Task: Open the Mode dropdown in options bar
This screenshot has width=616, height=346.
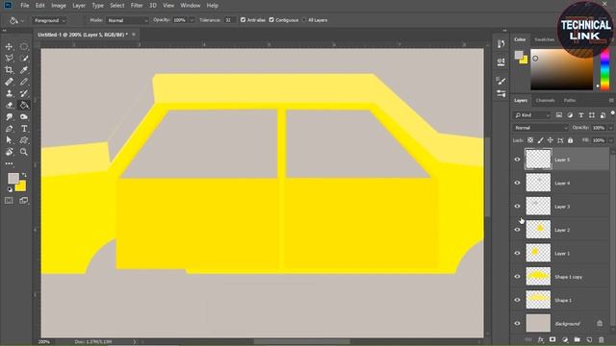Action: (x=127, y=20)
